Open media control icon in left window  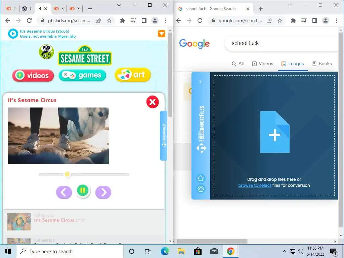133,20
